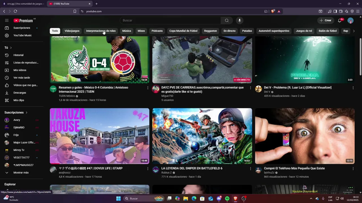Open the notifications bell

340,20
